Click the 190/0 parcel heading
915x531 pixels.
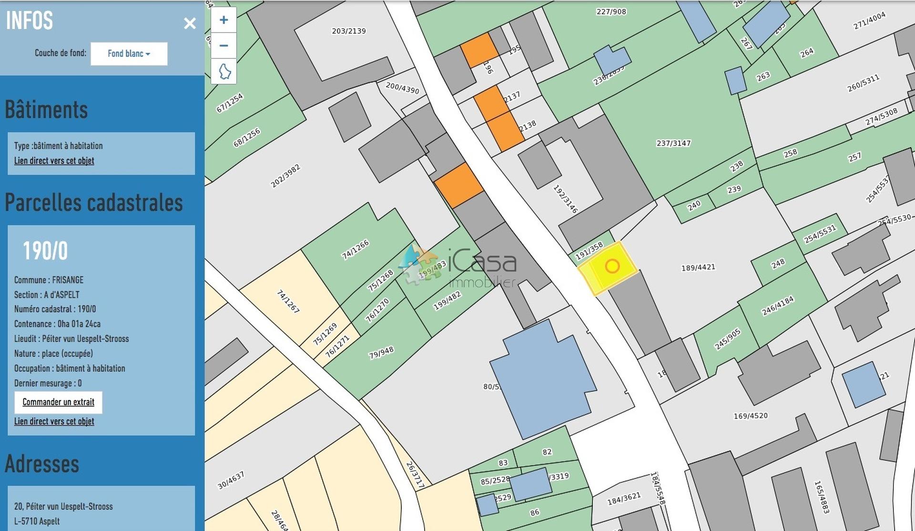45,251
